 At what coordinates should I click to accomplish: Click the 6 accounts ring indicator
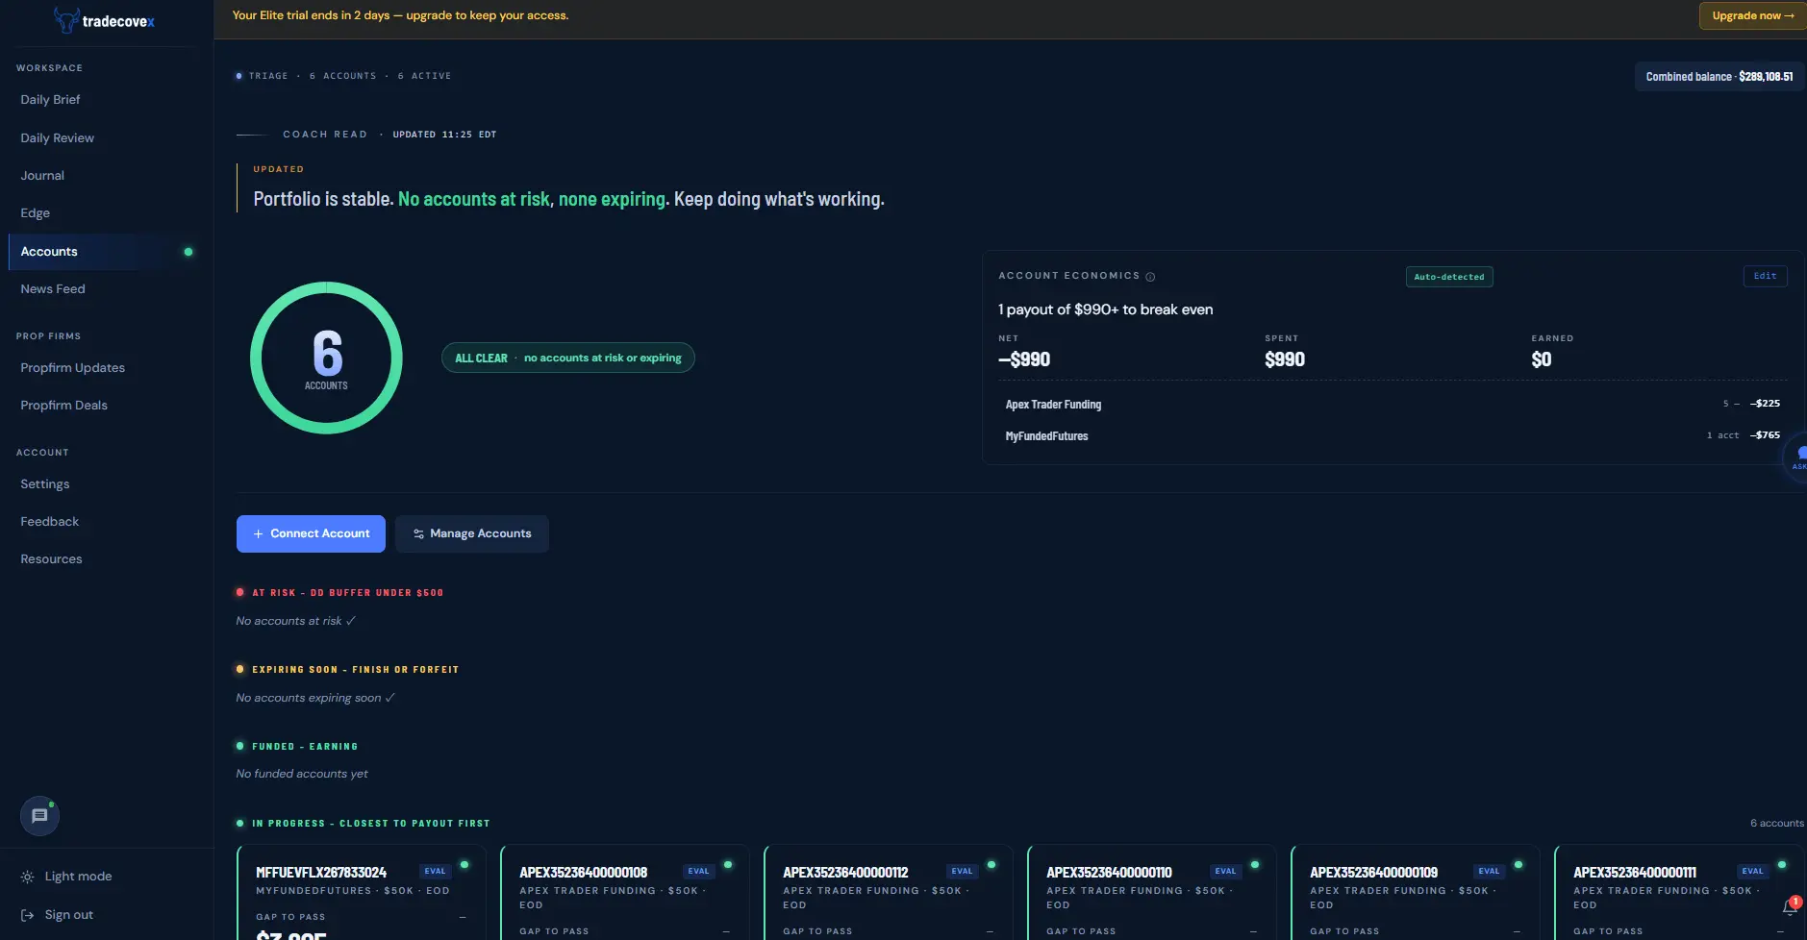click(326, 358)
